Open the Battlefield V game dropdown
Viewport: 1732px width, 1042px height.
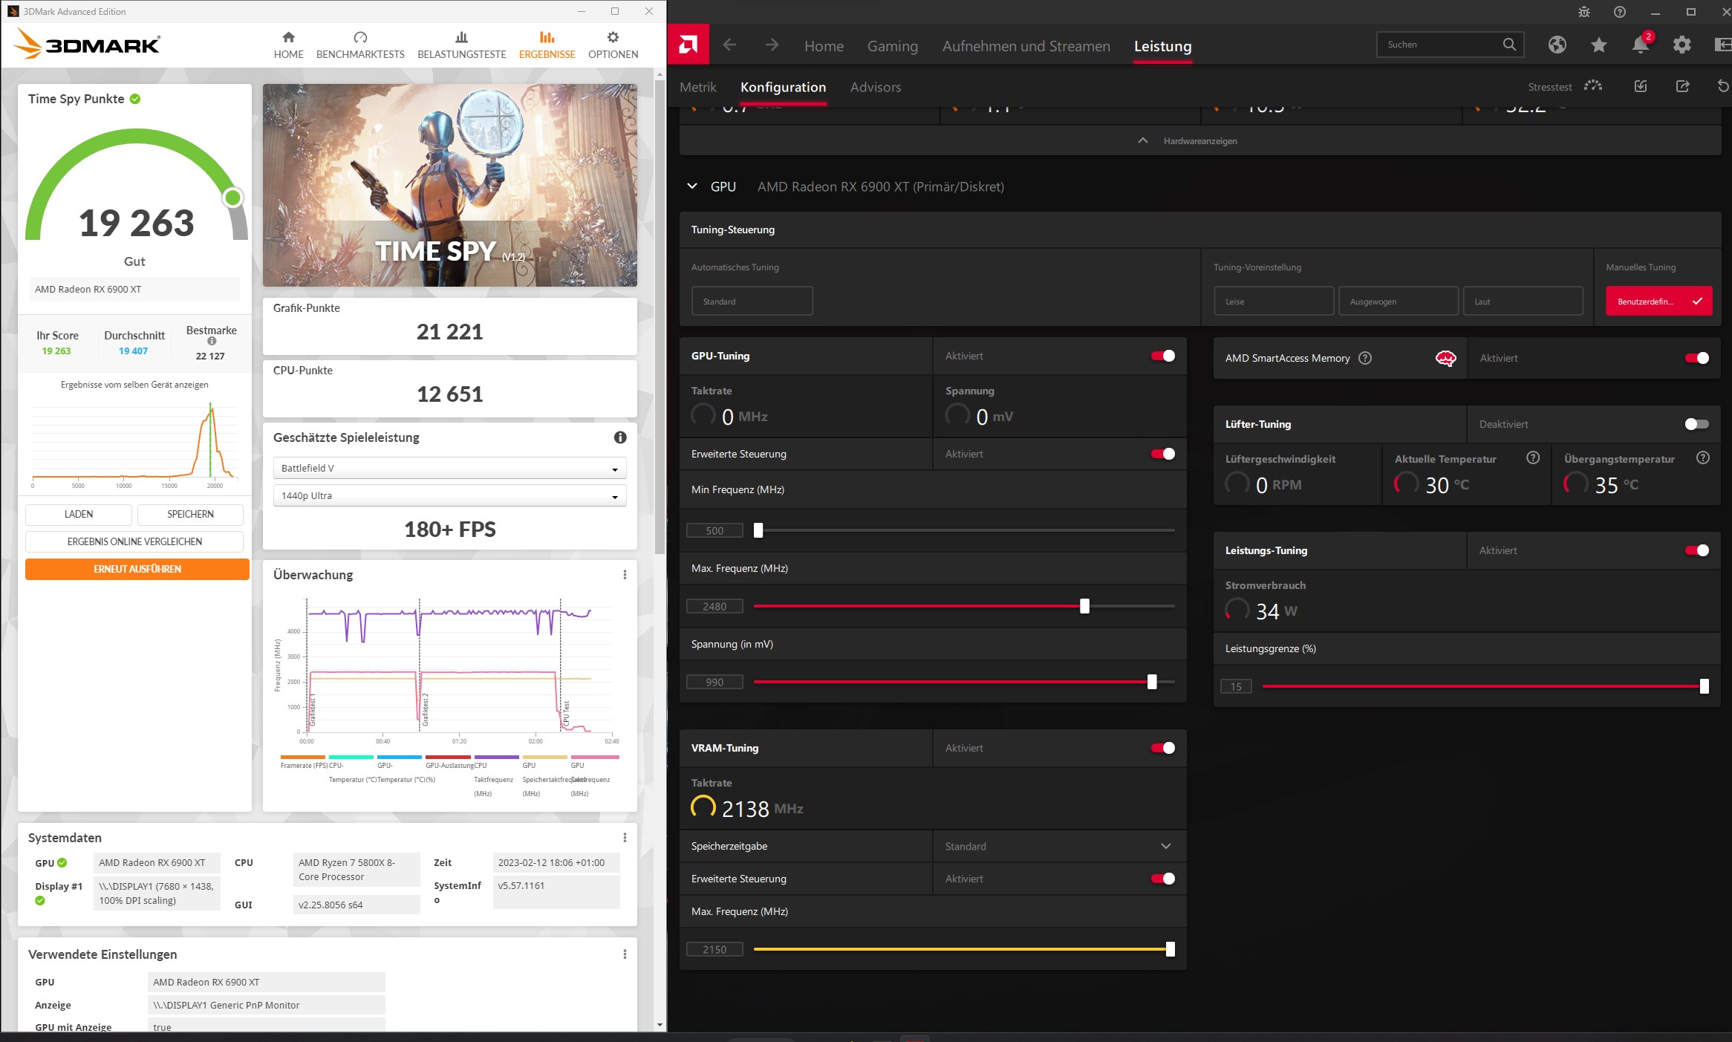(x=449, y=468)
